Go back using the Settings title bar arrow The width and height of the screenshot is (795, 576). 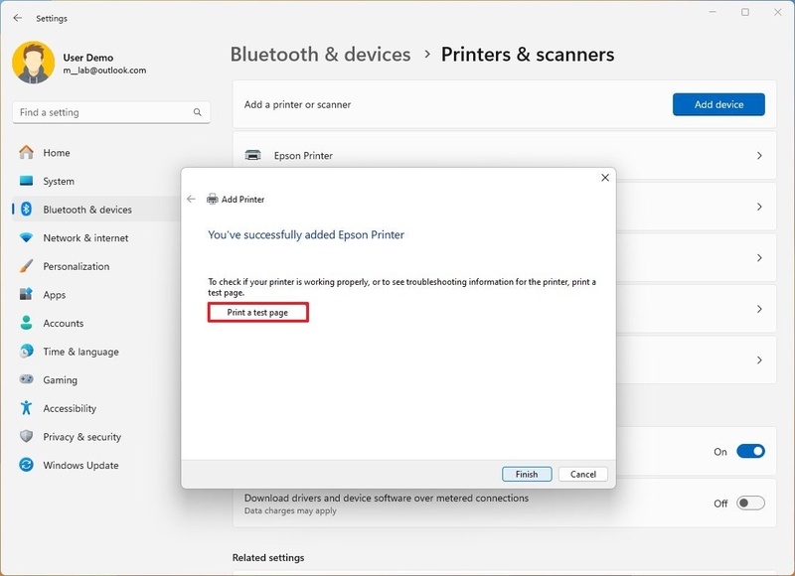tap(18, 18)
